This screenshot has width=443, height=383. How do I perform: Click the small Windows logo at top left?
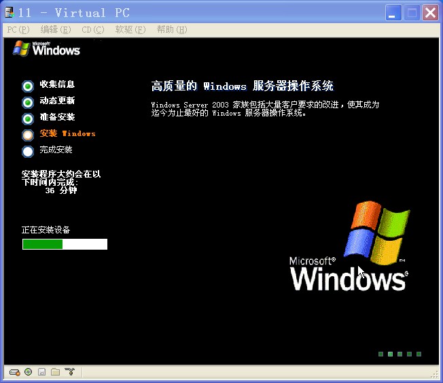pos(46,49)
